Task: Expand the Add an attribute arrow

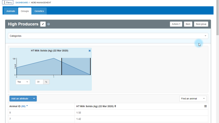Action: point(34,99)
